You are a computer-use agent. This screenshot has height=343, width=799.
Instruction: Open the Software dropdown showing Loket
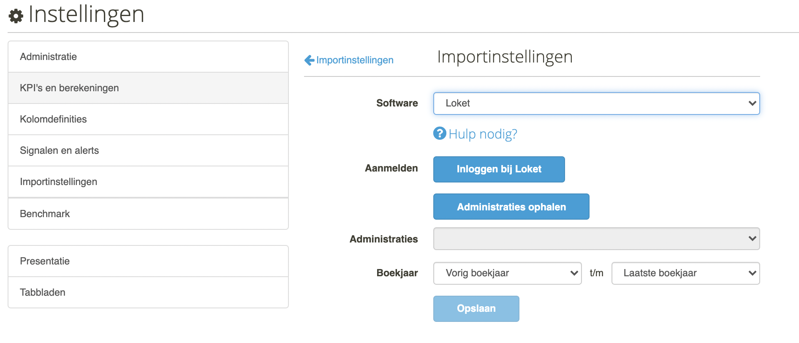point(596,103)
